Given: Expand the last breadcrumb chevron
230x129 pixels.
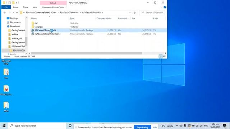Looking at the screenshot, I should [x=102, y=13].
